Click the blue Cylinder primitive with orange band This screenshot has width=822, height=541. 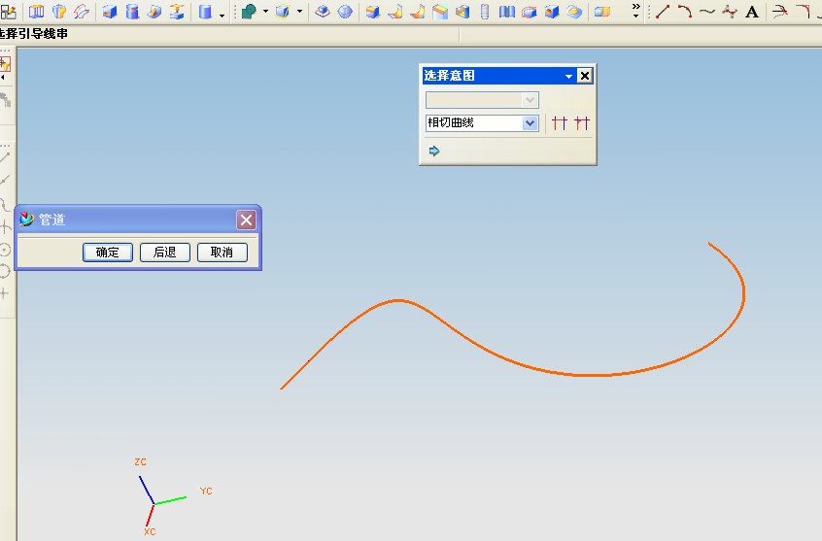pos(132,12)
